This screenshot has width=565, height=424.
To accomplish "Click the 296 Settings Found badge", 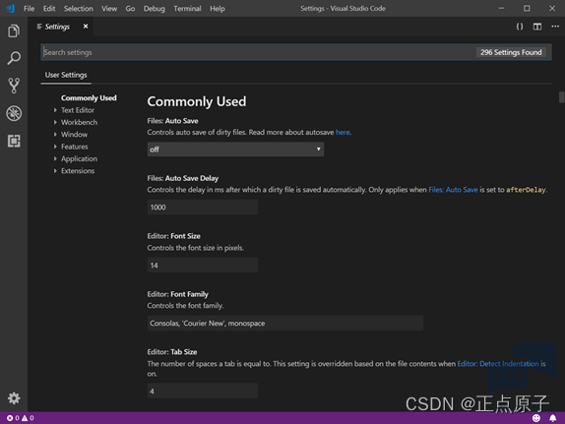I will (x=511, y=52).
